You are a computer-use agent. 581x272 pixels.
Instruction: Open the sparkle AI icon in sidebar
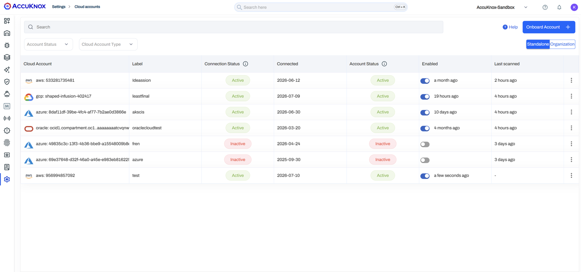(7, 70)
